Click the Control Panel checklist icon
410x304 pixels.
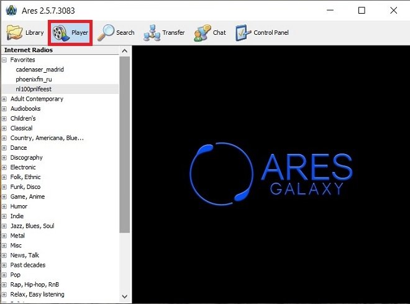(243, 33)
